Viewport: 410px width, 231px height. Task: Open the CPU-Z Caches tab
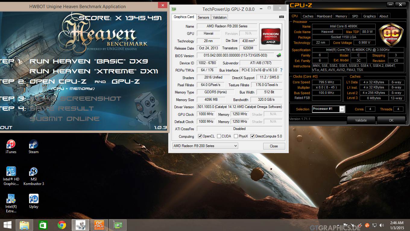[308, 16]
